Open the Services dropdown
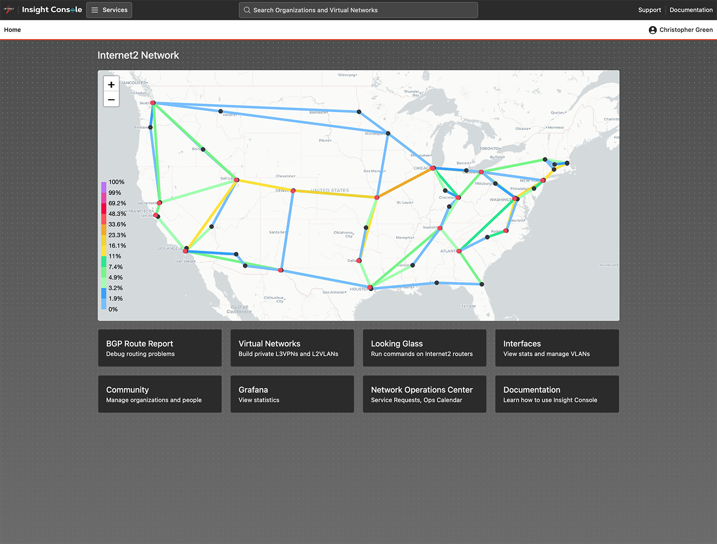 [x=109, y=10]
